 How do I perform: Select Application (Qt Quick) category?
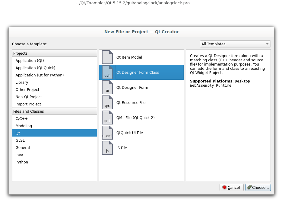tap(55, 68)
